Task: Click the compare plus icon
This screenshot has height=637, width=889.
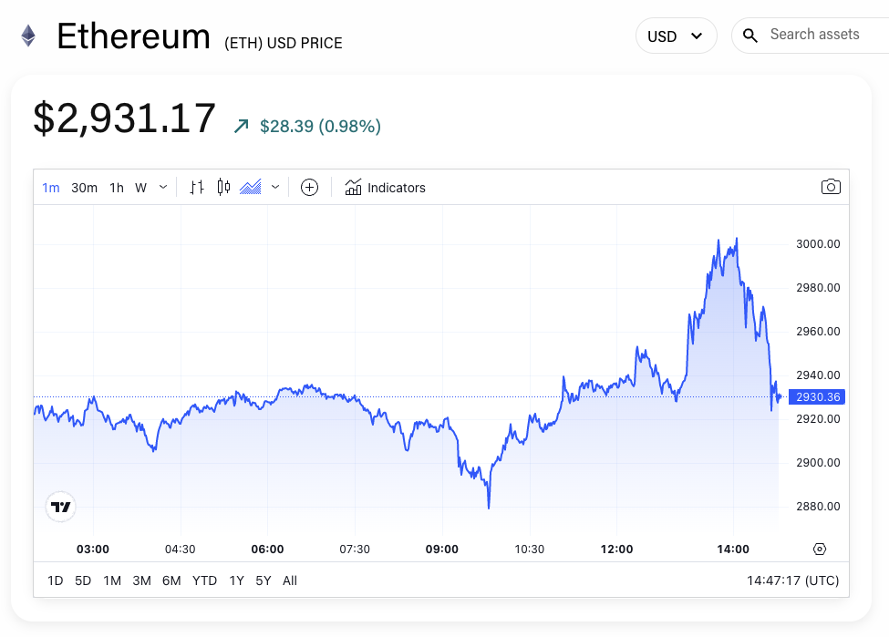Action: pyautogui.click(x=309, y=187)
